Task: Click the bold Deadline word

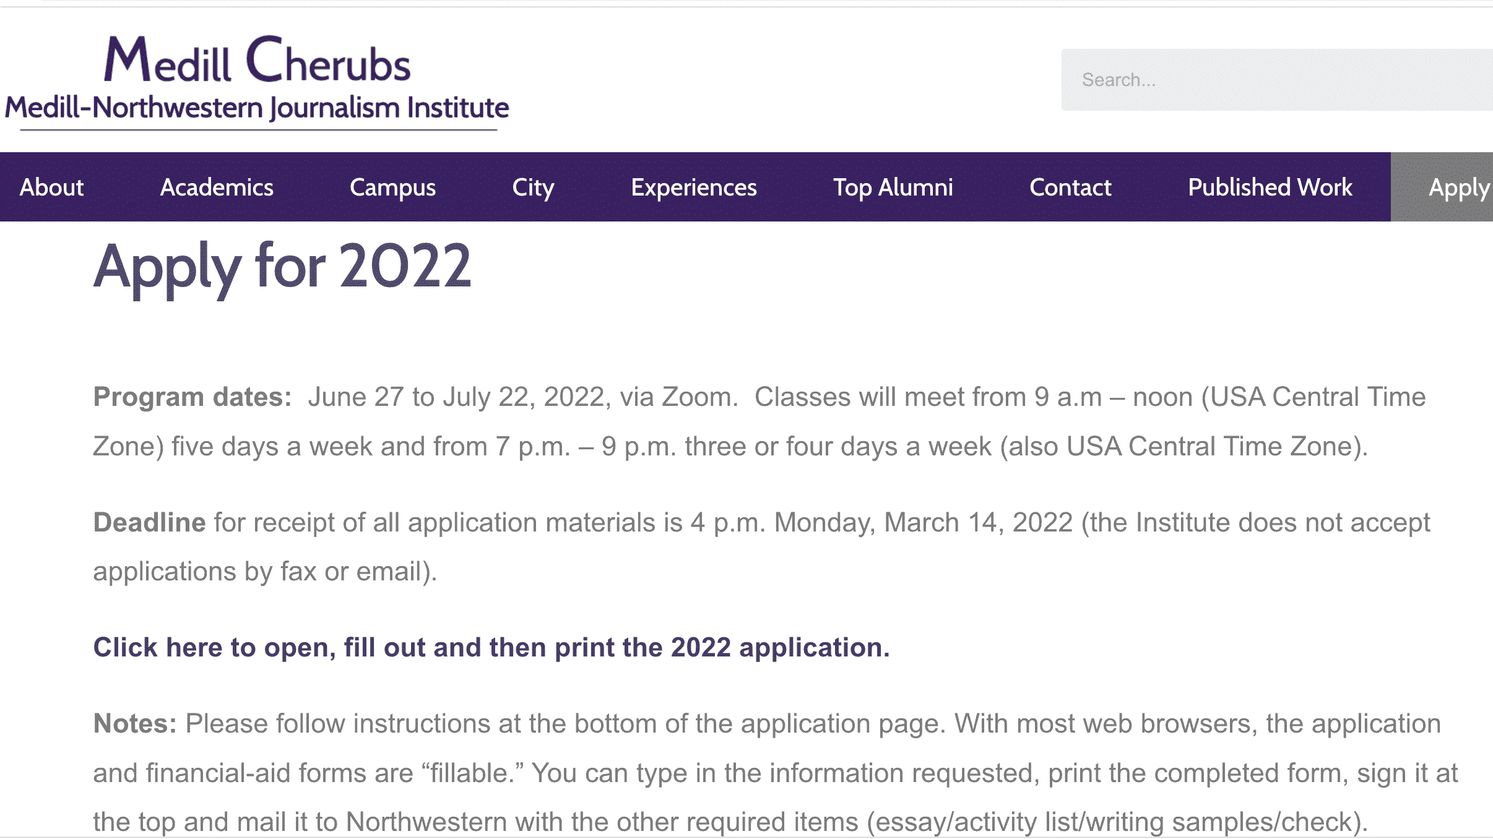Action: tap(149, 522)
